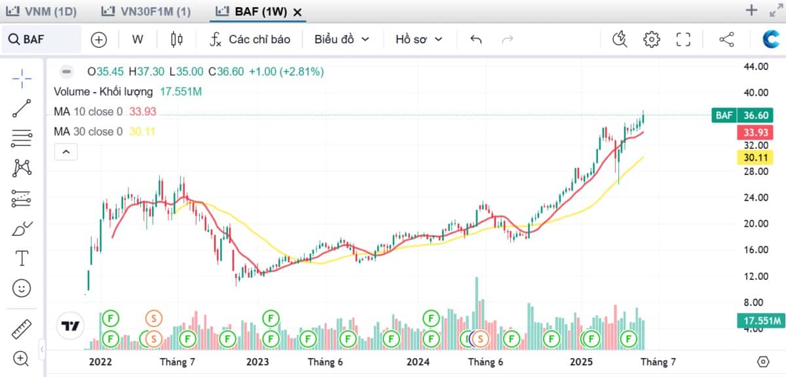Add a new chart tab with plus

click(x=752, y=10)
